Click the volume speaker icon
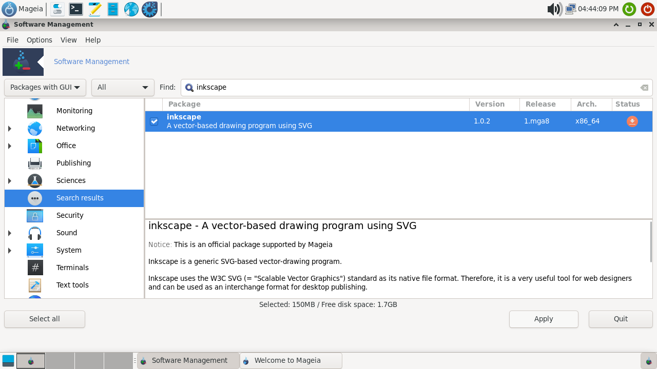Screen dimensions: 657x369 (554, 9)
